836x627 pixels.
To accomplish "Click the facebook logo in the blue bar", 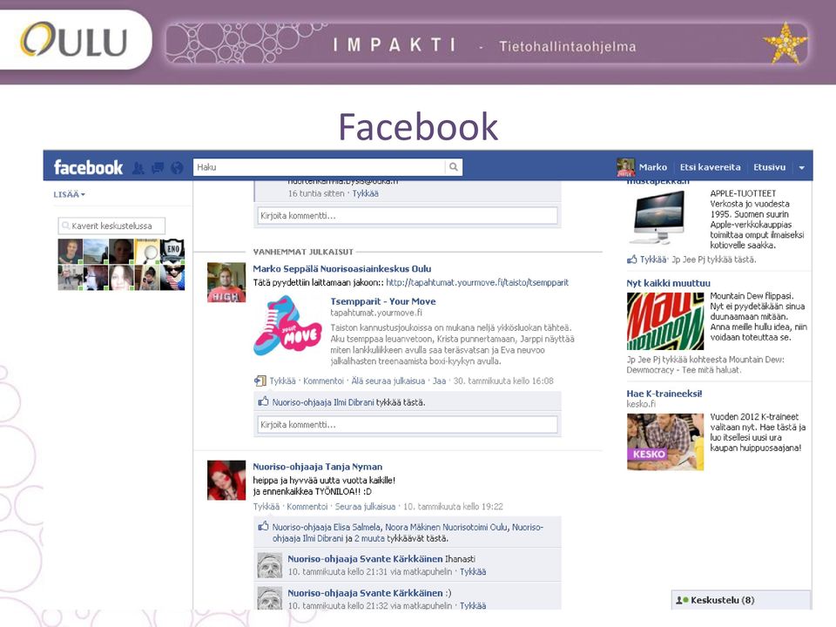I will [x=88, y=167].
